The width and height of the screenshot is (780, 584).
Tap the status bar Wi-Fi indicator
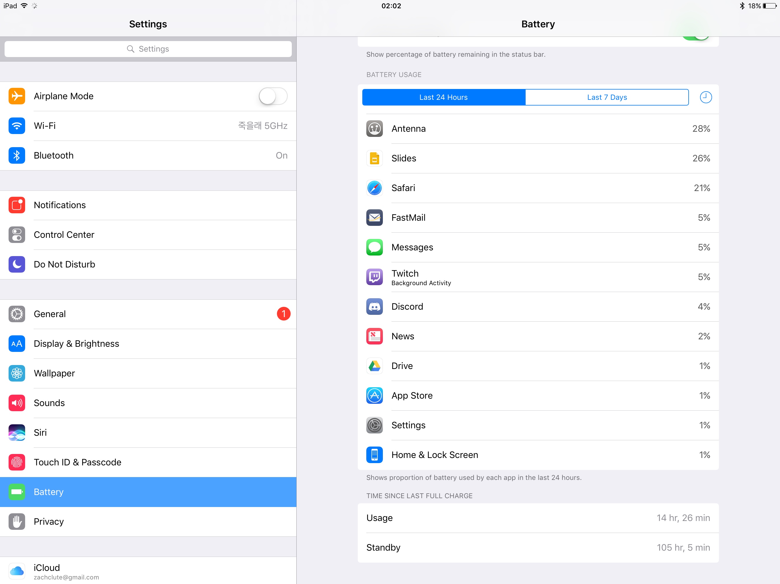pyautogui.click(x=24, y=6)
